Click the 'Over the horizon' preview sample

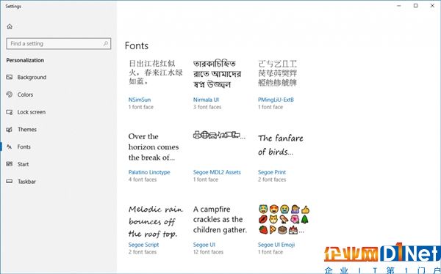[x=154, y=147]
